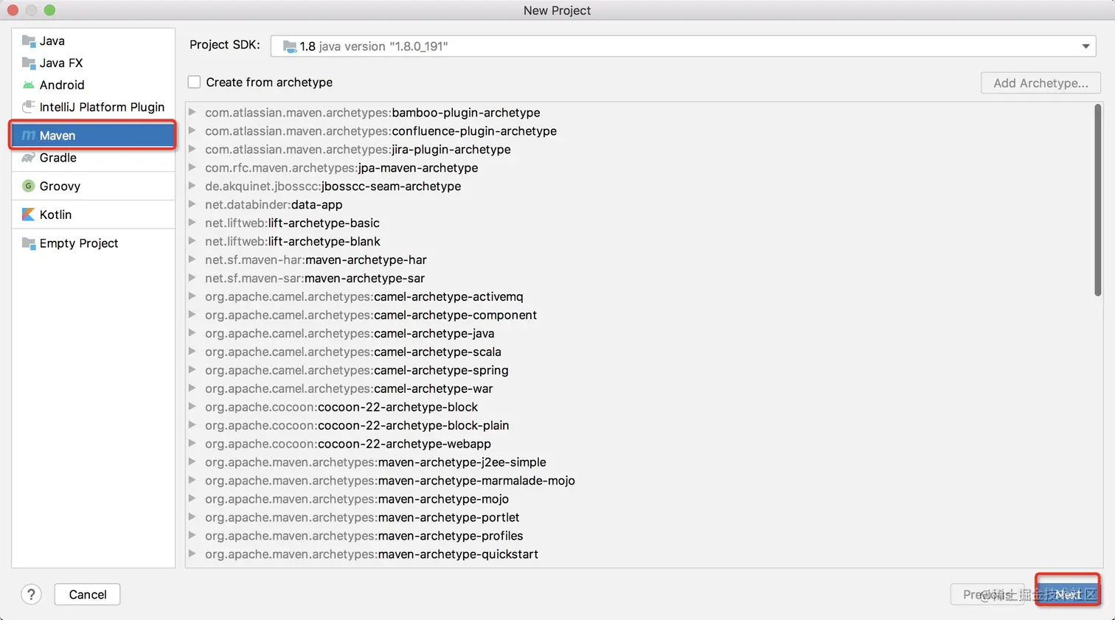Select maven-archetype-profiles row

[x=638, y=536]
